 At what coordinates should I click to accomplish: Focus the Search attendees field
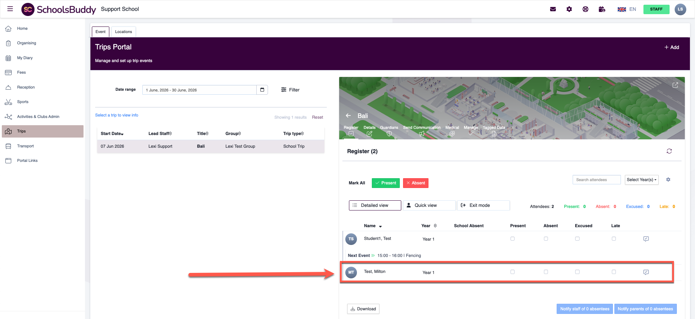click(x=596, y=180)
